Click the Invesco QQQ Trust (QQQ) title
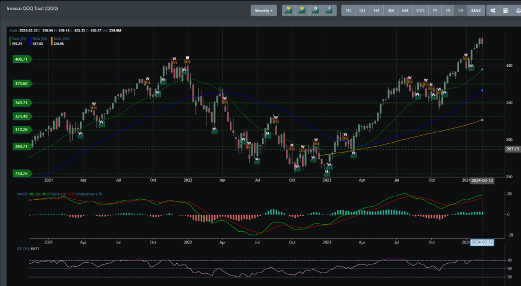The width and height of the screenshot is (521, 286). coord(32,8)
